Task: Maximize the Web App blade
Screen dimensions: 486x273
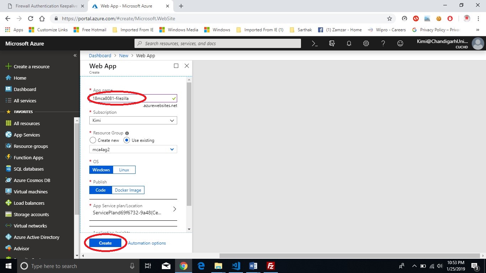Action: [176, 66]
